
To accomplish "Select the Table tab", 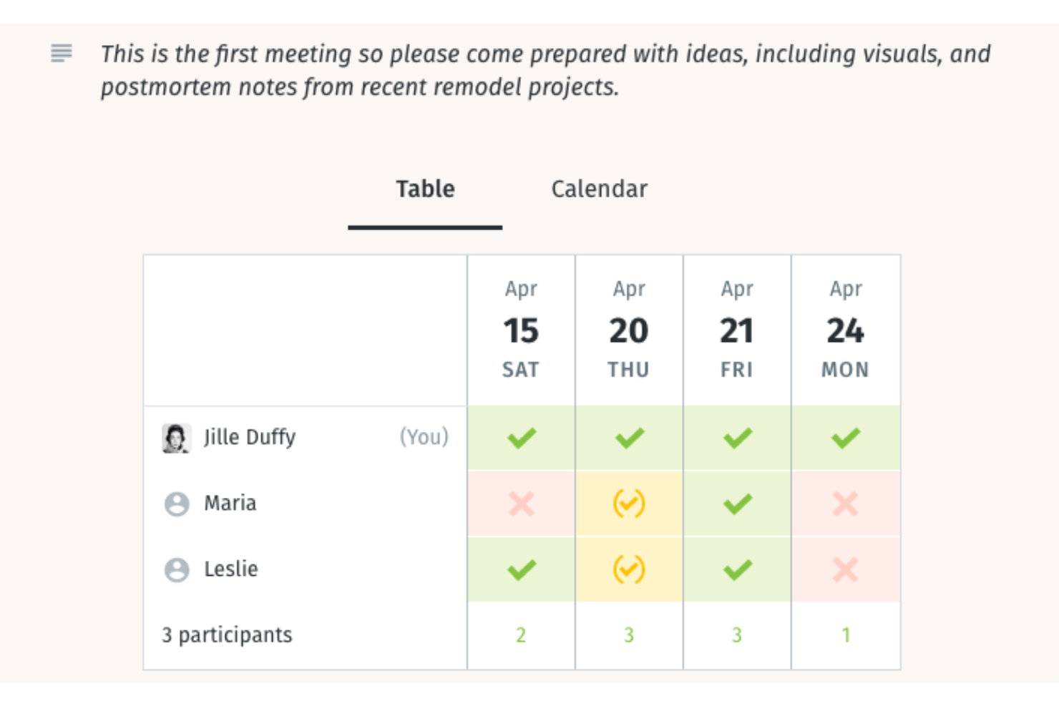I will 424,188.
